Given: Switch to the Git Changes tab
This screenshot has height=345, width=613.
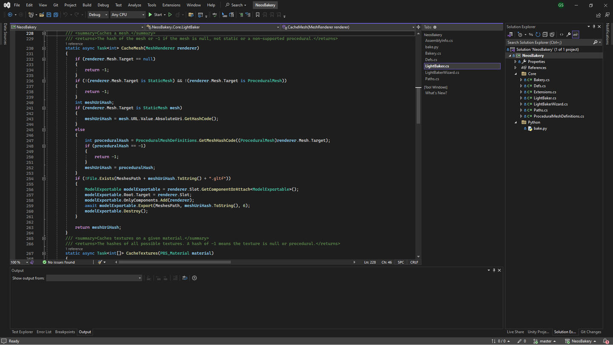Looking at the screenshot, I should pyautogui.click(x=591, y=332).
